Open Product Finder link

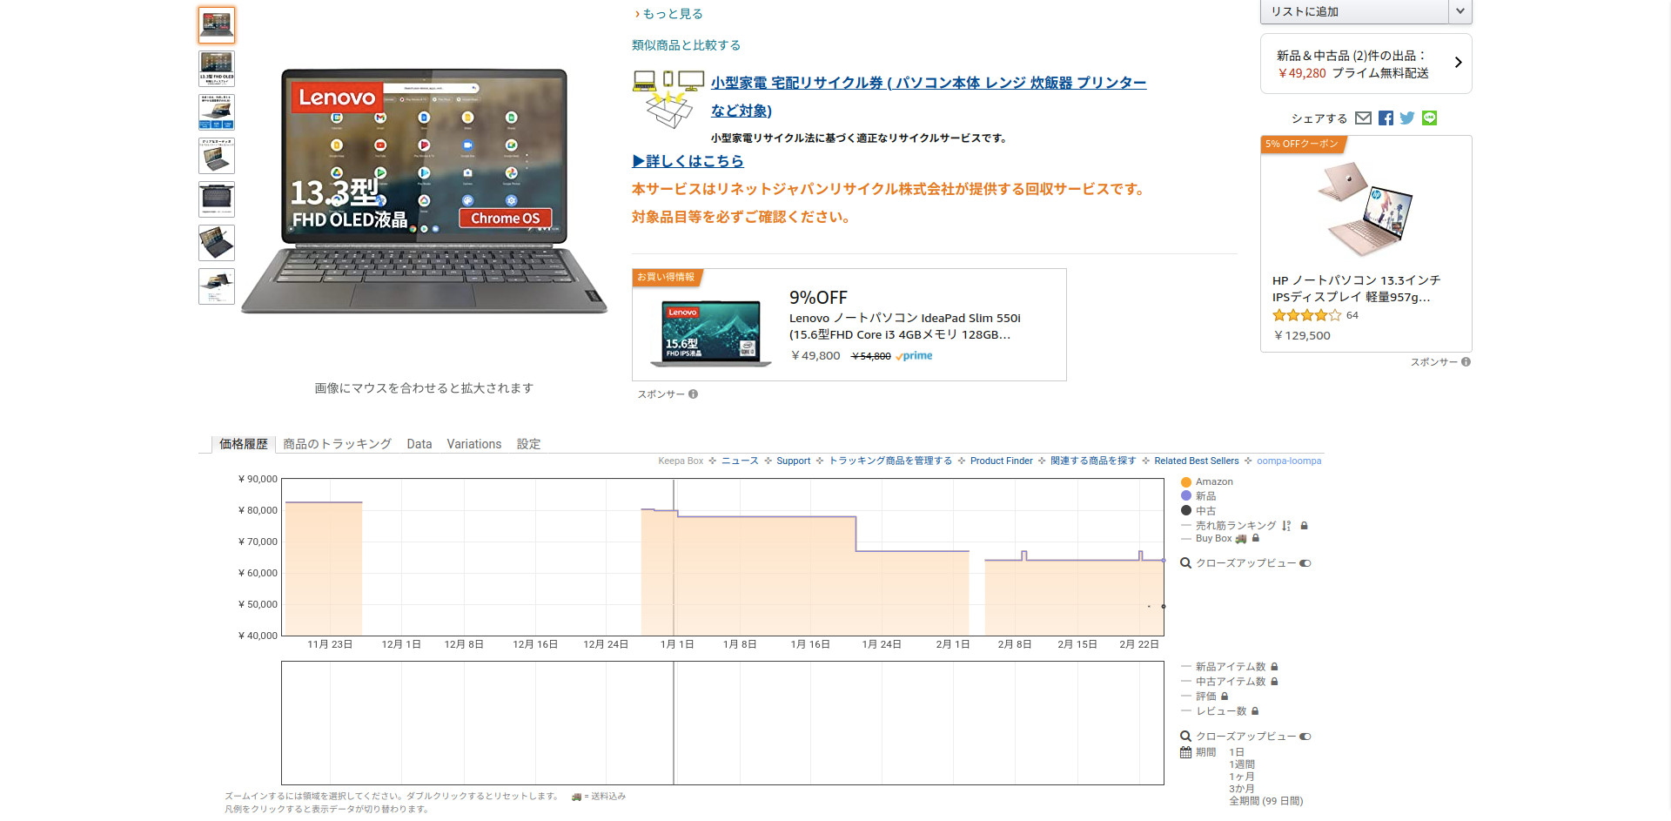(x=1002, y=461)
